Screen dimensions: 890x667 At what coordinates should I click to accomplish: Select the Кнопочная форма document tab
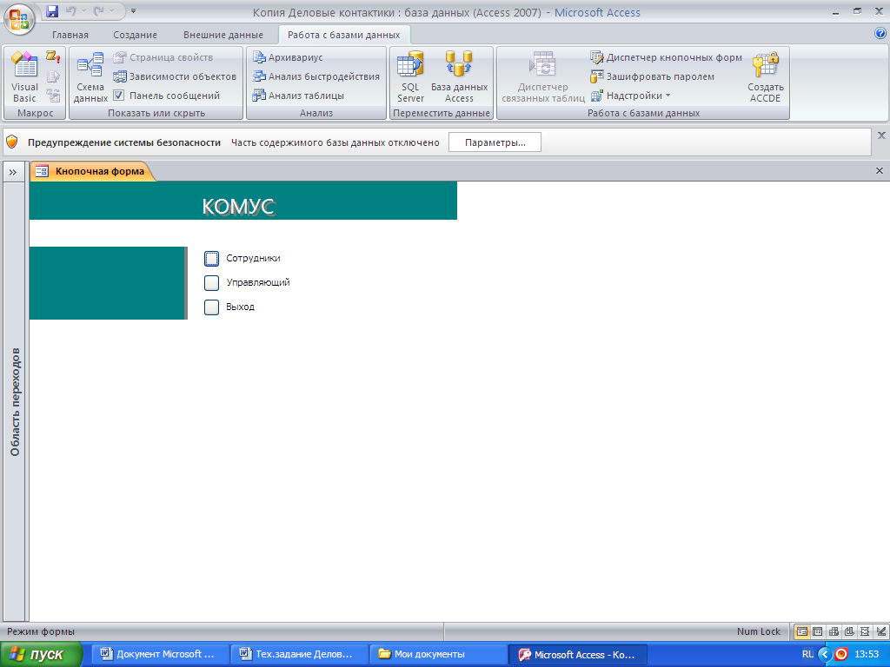92,171
